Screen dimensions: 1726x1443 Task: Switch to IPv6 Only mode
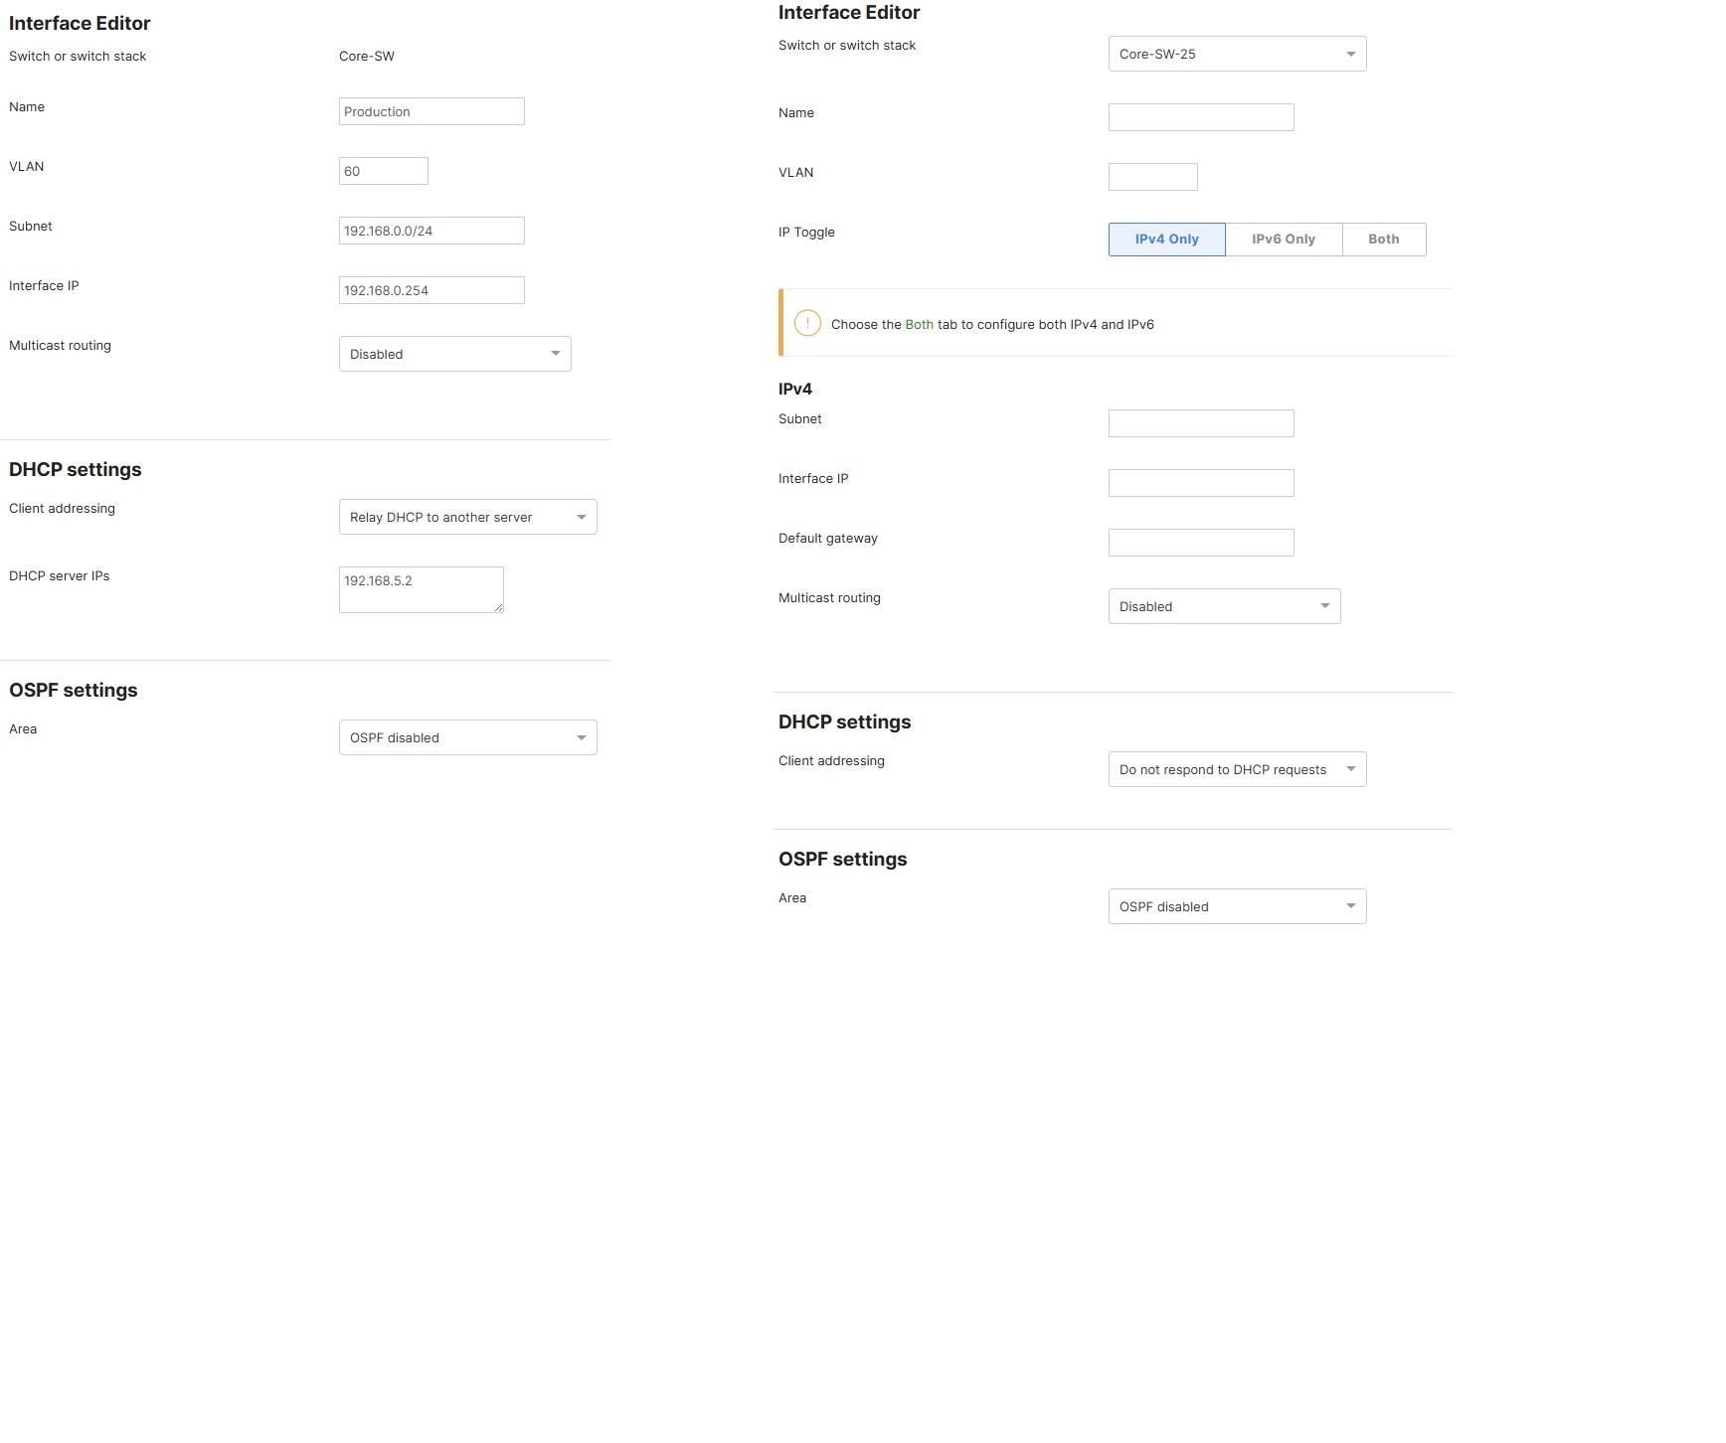pos(1284,239)
